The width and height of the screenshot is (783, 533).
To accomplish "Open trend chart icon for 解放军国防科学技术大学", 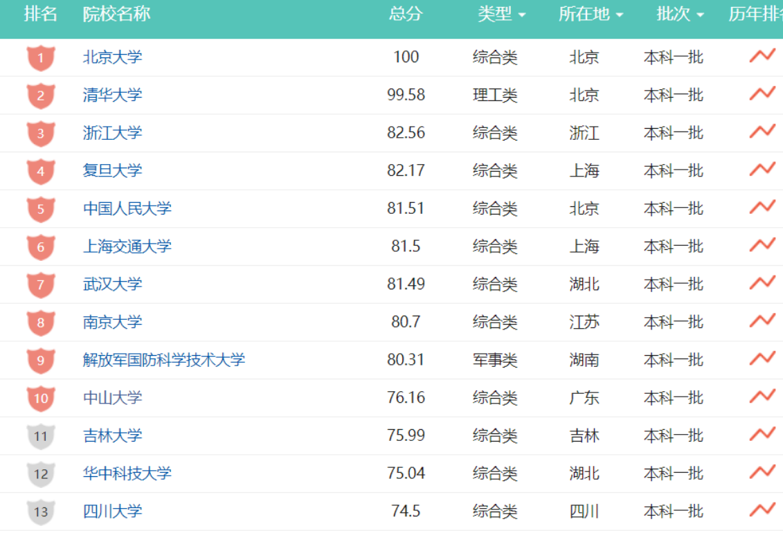I will (x=762, y=359).
